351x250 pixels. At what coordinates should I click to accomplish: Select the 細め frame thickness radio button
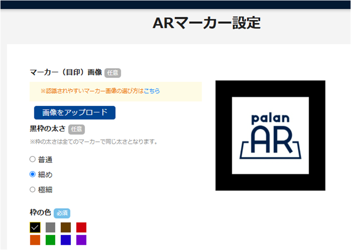coord(33,174)
